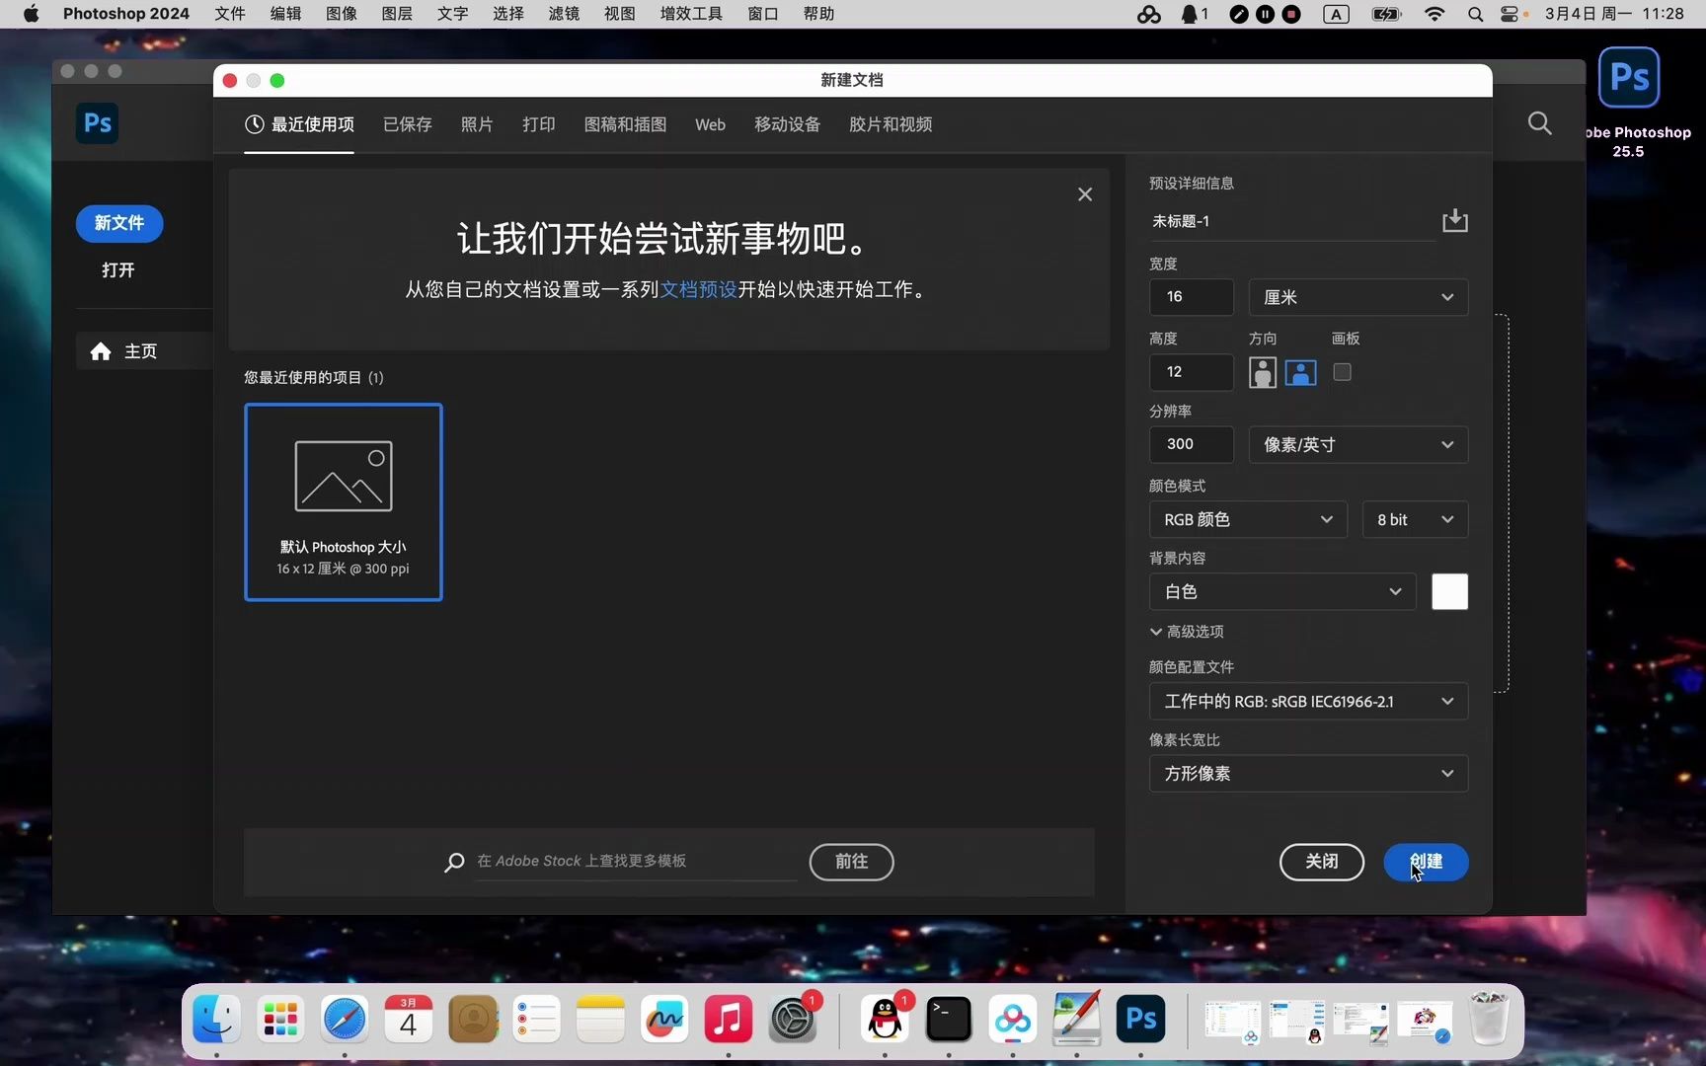
Task: Open QQ penguin app in dock
Action: coord(885,1019)
